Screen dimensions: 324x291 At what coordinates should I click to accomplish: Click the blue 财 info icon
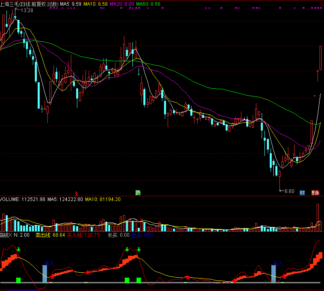tap(302, 193)
